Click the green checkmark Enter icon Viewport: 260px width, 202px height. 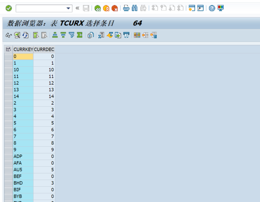[8, 8]
